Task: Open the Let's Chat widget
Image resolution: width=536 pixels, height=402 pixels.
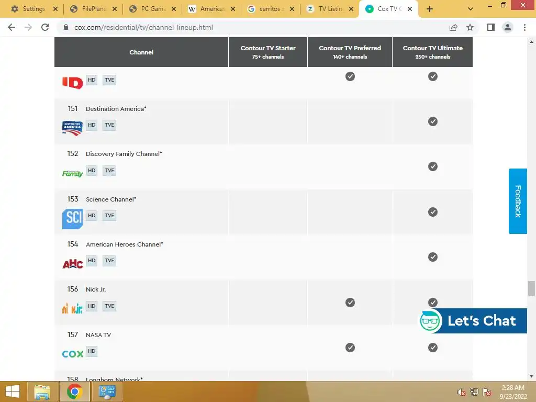Action: click(x=473, y=321)
